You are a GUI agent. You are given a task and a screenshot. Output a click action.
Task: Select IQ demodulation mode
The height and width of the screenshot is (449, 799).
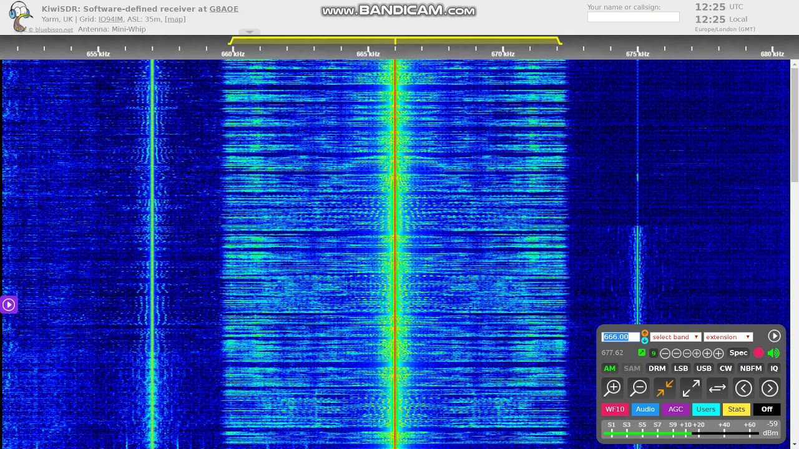pos(774,369)
